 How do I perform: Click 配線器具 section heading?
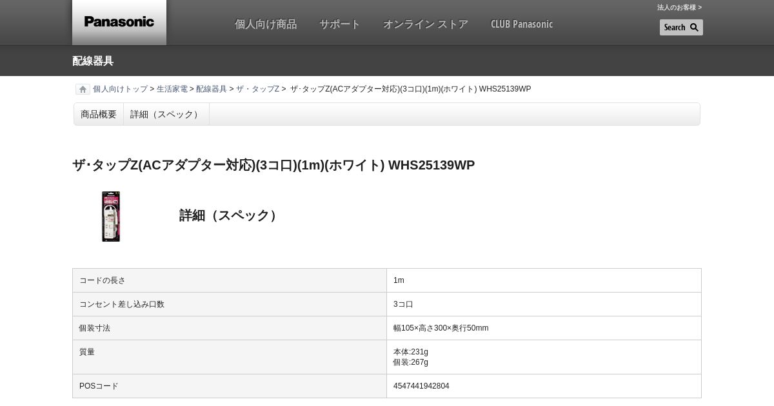click(93, 61)
